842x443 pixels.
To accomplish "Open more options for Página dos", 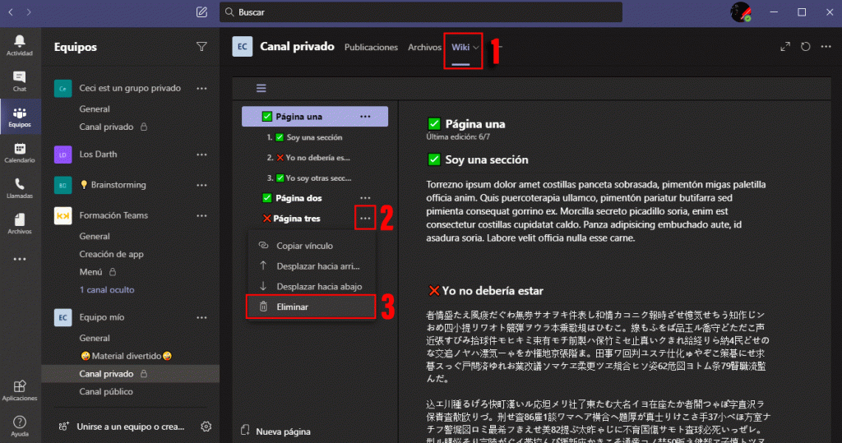I will (x=365, y=198).
